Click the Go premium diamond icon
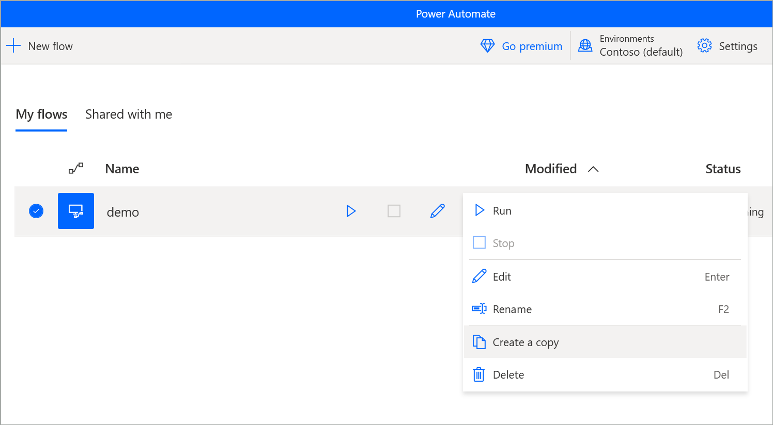Image resolution: width=773 pixels, height=425 pixels. coord(487,46)
